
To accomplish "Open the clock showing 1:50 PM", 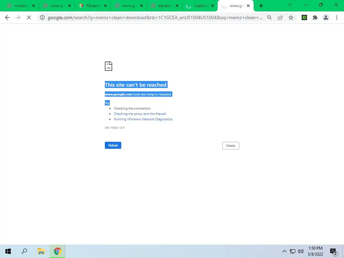I will point(315,251).
